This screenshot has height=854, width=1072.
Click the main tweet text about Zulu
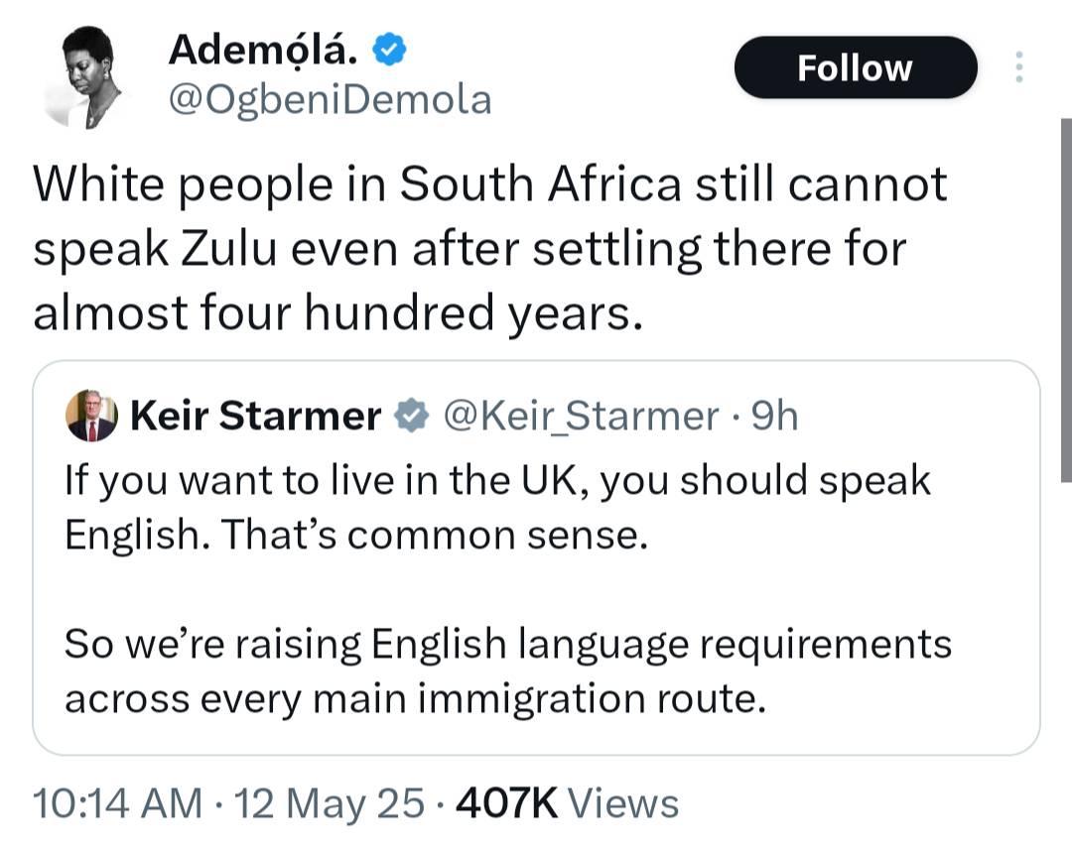tap(490, 248)
